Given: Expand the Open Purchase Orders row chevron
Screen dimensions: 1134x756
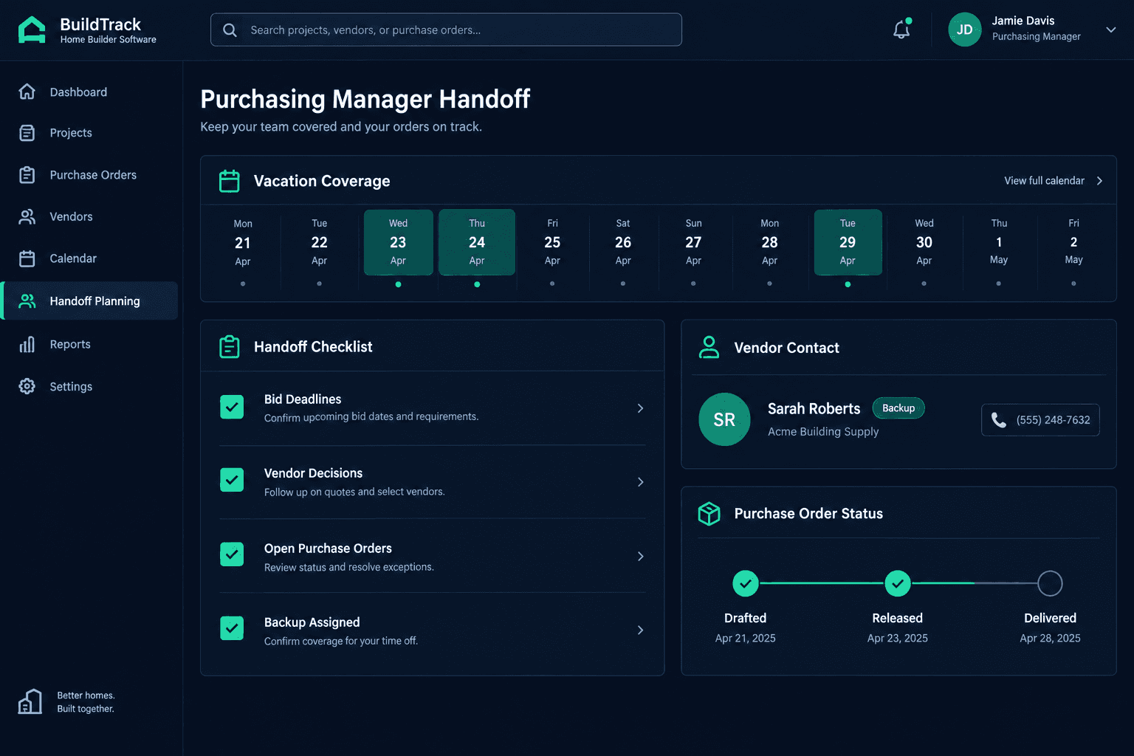Looking at the screenshot, I should tap(640, 556).
